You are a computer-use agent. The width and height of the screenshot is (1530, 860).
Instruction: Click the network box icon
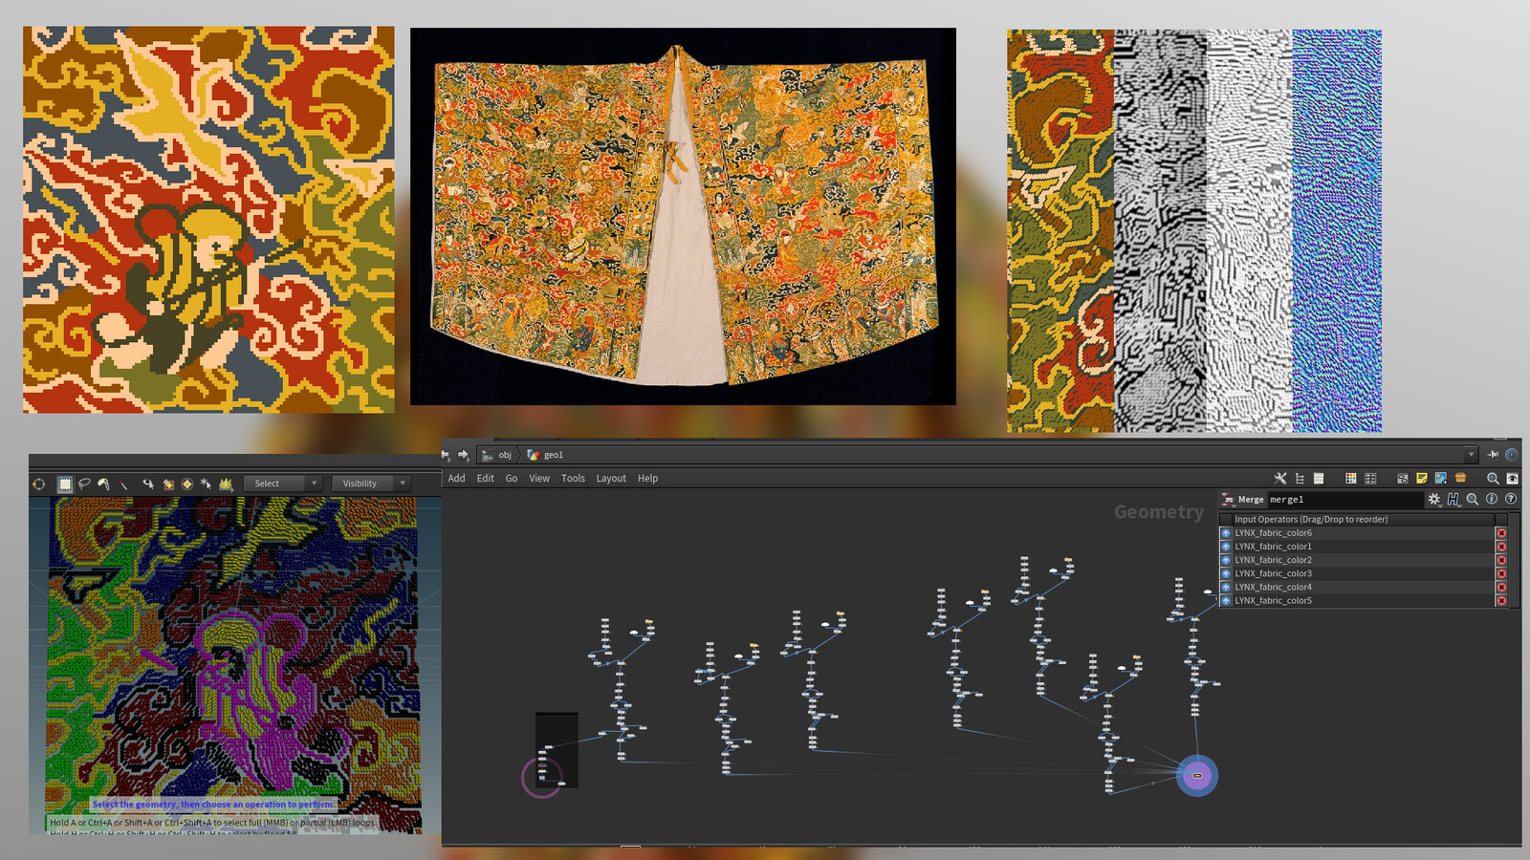pyautogui.click(x=1403, y=478)
